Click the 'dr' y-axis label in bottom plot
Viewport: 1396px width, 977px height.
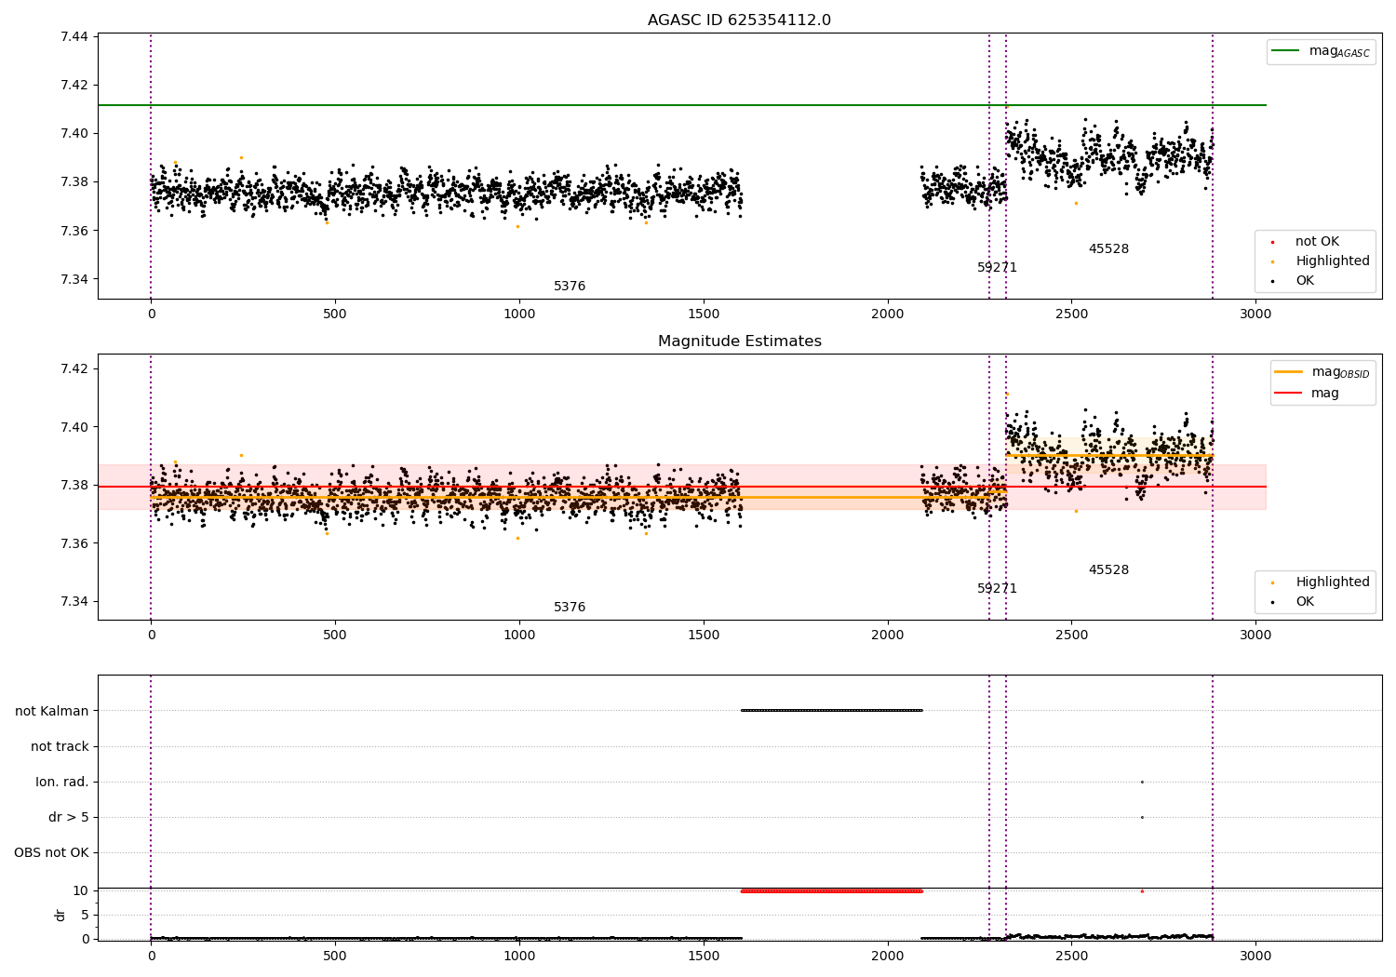pos(60,915)
